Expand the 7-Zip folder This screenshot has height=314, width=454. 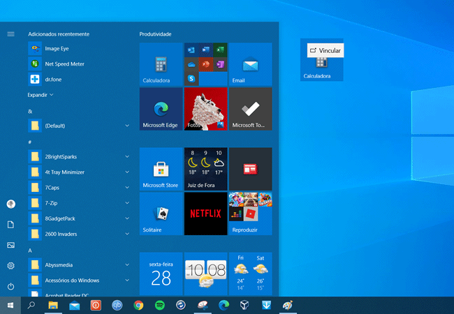pos(79,202)
